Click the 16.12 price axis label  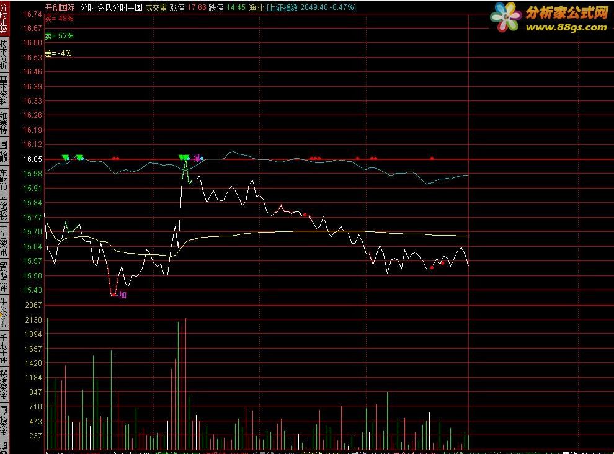[x=32, y=145]
